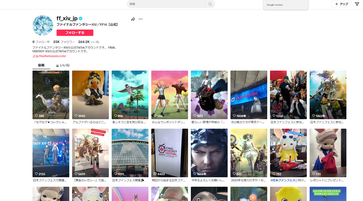This screenshot has height=201, width=363.
Task: Open the Fan Festival blue screen video
Action: coord(249,94)
